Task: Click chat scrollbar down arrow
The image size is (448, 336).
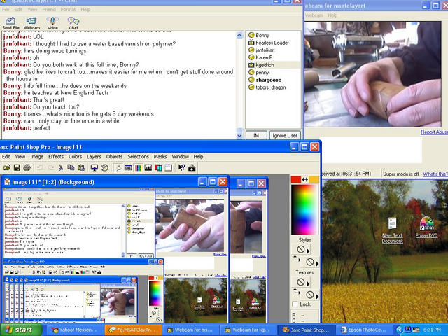Action: (239, 136)
